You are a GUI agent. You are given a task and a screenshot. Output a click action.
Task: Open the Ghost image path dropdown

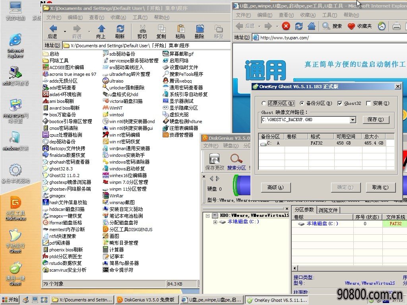click(353, 120)
